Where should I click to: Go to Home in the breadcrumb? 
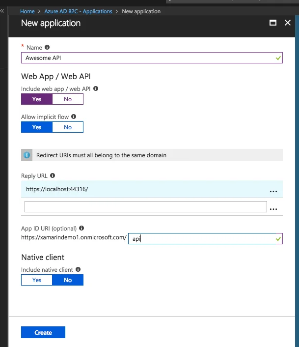27,11
